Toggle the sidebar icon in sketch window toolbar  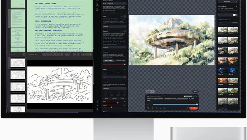coord(24,55)
